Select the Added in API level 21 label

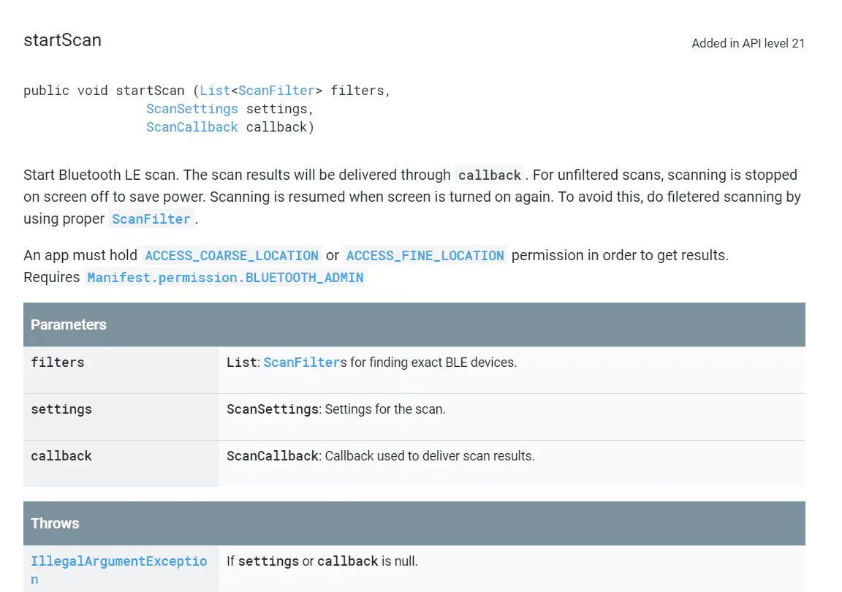click(748, 43)
